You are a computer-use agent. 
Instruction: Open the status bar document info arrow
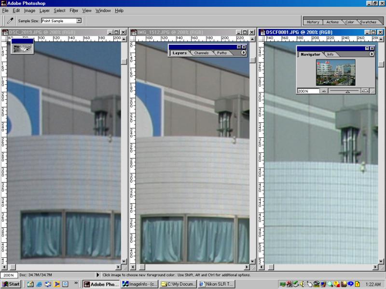click(98, 275)
